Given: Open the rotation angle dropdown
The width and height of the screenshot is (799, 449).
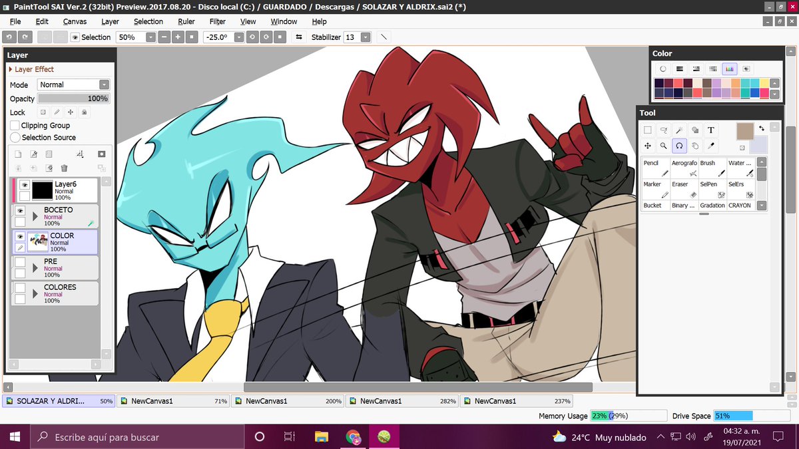Looking at the screenshot, I should (x=238, y=37).
